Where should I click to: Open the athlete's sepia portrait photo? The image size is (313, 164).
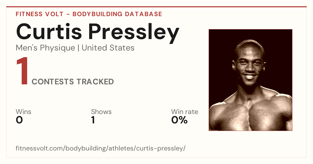(250, 80)
